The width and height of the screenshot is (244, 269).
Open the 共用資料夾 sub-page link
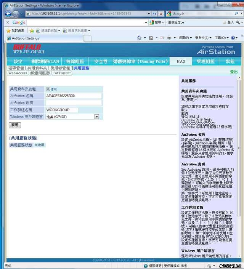point(37,68)
